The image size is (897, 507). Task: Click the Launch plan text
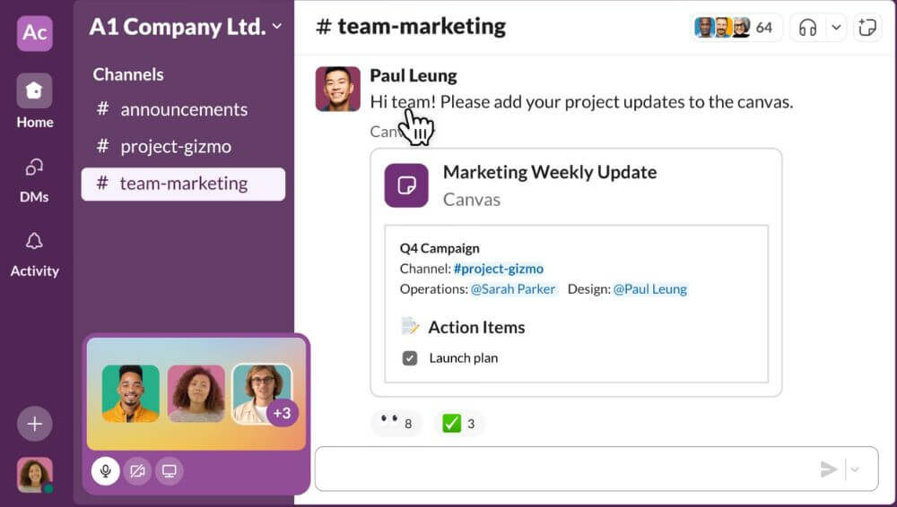464,358
